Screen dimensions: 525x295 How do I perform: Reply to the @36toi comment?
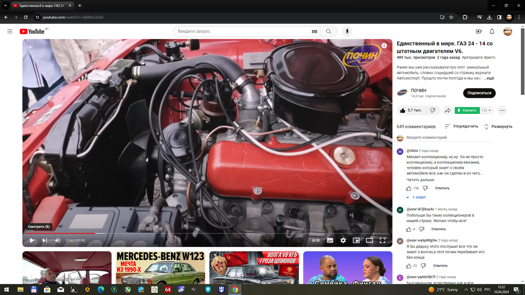tap(442, 188)
